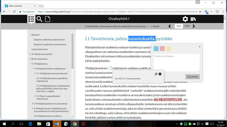Open the document page icon in toolbar

[x=48, y=19]
